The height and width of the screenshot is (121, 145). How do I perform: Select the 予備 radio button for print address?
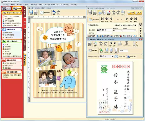click(x=132, y=25)
